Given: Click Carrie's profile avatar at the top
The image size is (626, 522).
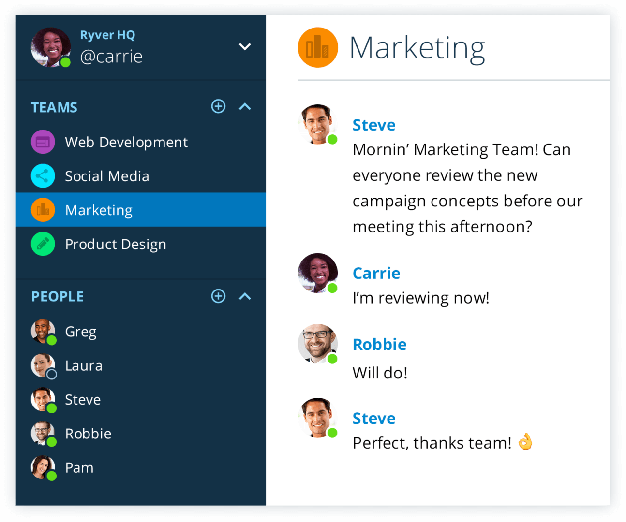Looking at the screenshot, I should coord(51,47).
